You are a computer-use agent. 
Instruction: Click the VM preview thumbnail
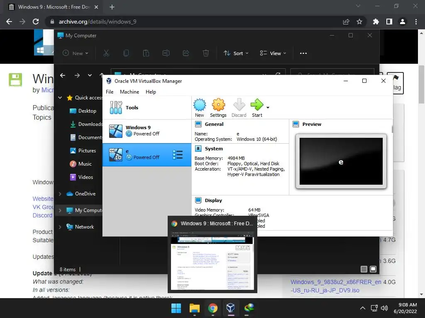pyautogui.click(x=341, y=161)
